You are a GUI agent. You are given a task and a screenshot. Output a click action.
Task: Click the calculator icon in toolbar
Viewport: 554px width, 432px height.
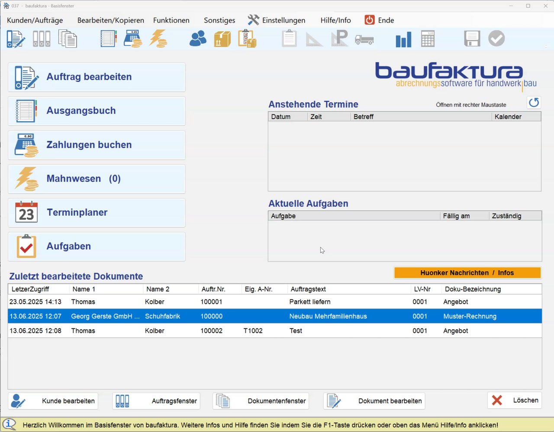pyautogui.click(x=428, y=39)
